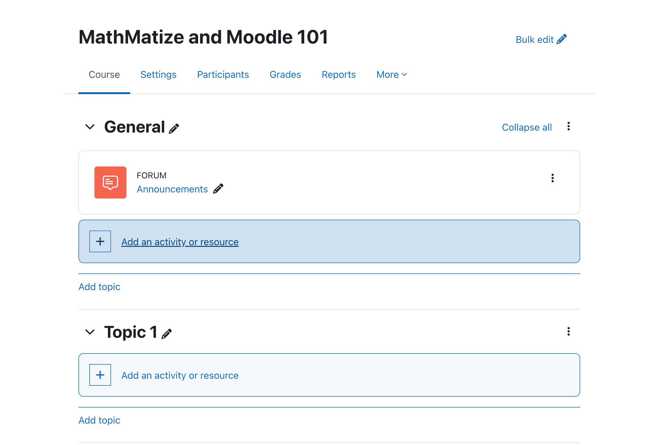
Task: Open Topic 1 three-dot actions menu
Action: click(569, 331)
